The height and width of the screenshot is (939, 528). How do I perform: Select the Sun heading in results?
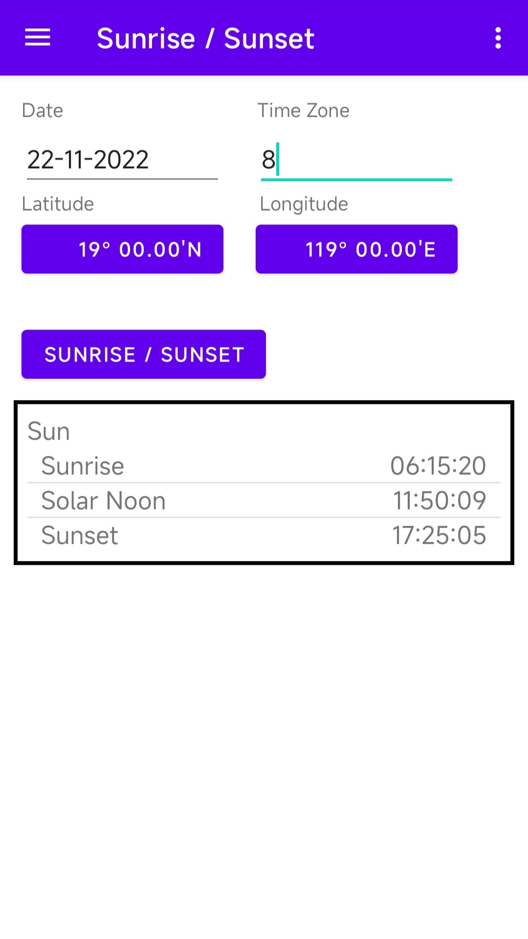(48, 431)
